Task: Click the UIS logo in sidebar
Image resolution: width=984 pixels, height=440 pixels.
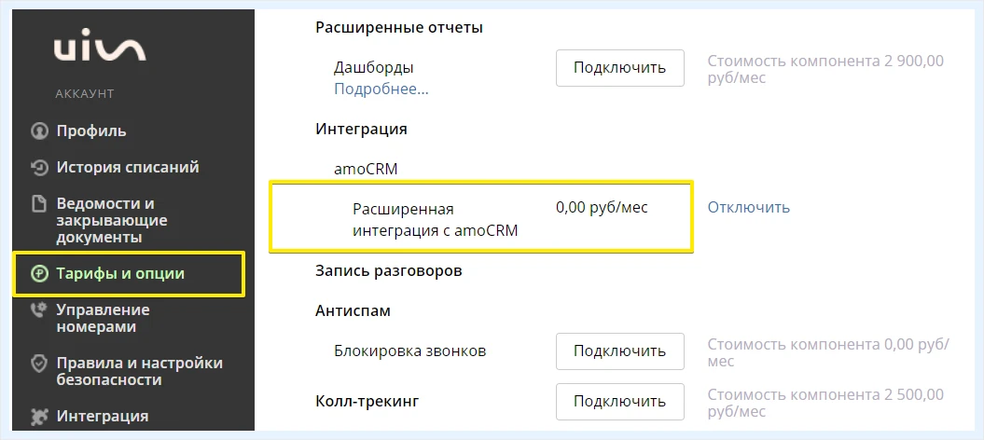Action: [100, 48]
